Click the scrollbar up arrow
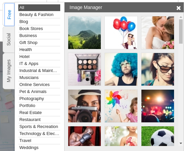 (181, 17)
